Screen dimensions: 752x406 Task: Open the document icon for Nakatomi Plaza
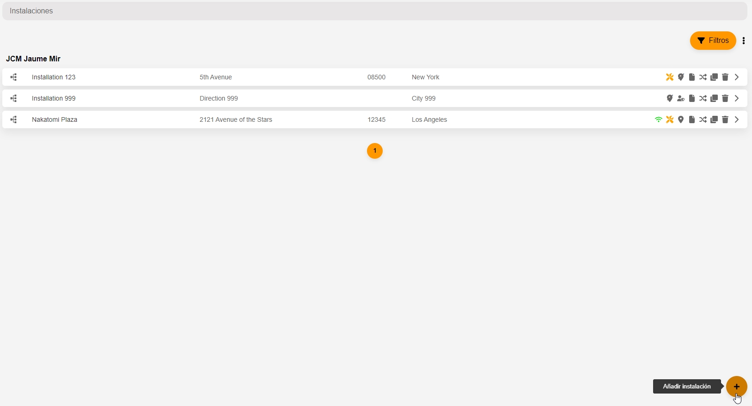coord(692,119)
